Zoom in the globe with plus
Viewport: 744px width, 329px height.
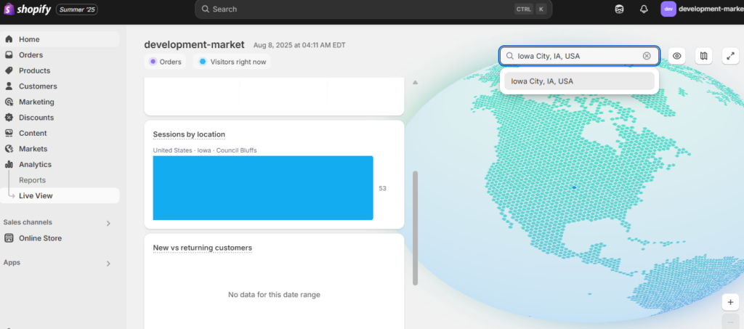coord(731,302)
